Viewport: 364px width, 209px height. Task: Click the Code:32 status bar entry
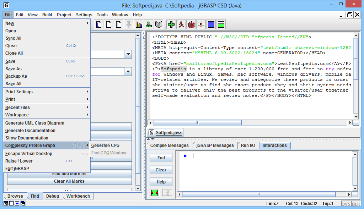309,204
